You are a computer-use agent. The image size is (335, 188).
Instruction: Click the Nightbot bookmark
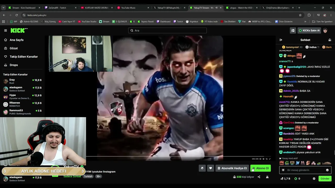point(192,22)
